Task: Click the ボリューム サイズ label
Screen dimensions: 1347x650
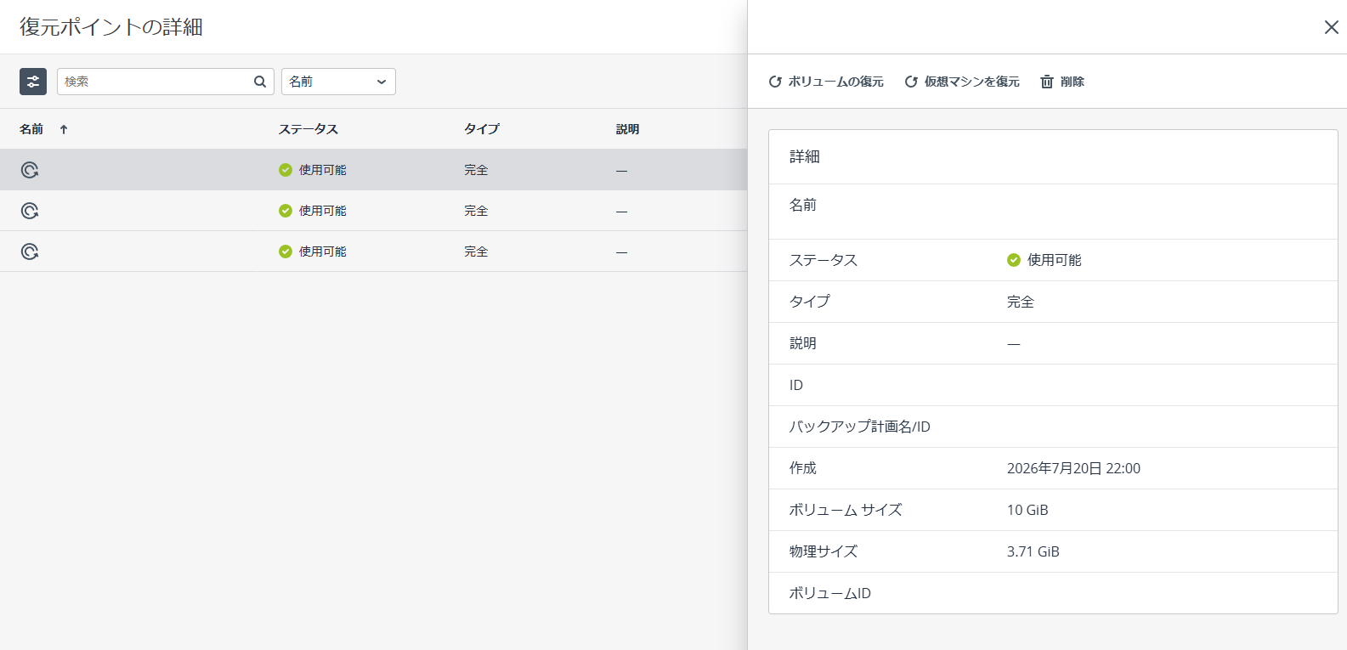Action: click(846, 510)
